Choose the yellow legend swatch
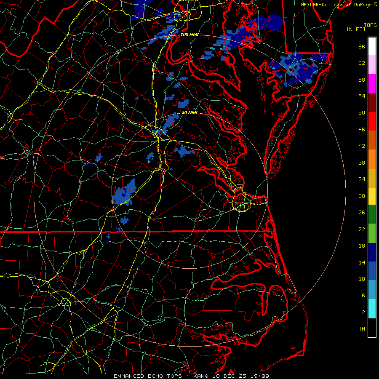This screenshot has height=379, width=379. click(372, 196)
